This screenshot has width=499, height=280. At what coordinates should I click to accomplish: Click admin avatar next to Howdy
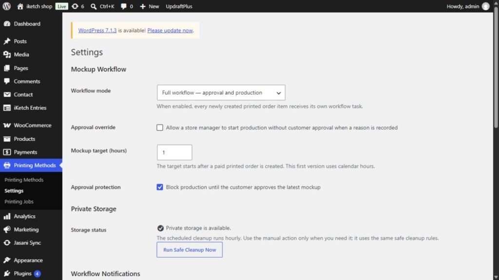486,6
